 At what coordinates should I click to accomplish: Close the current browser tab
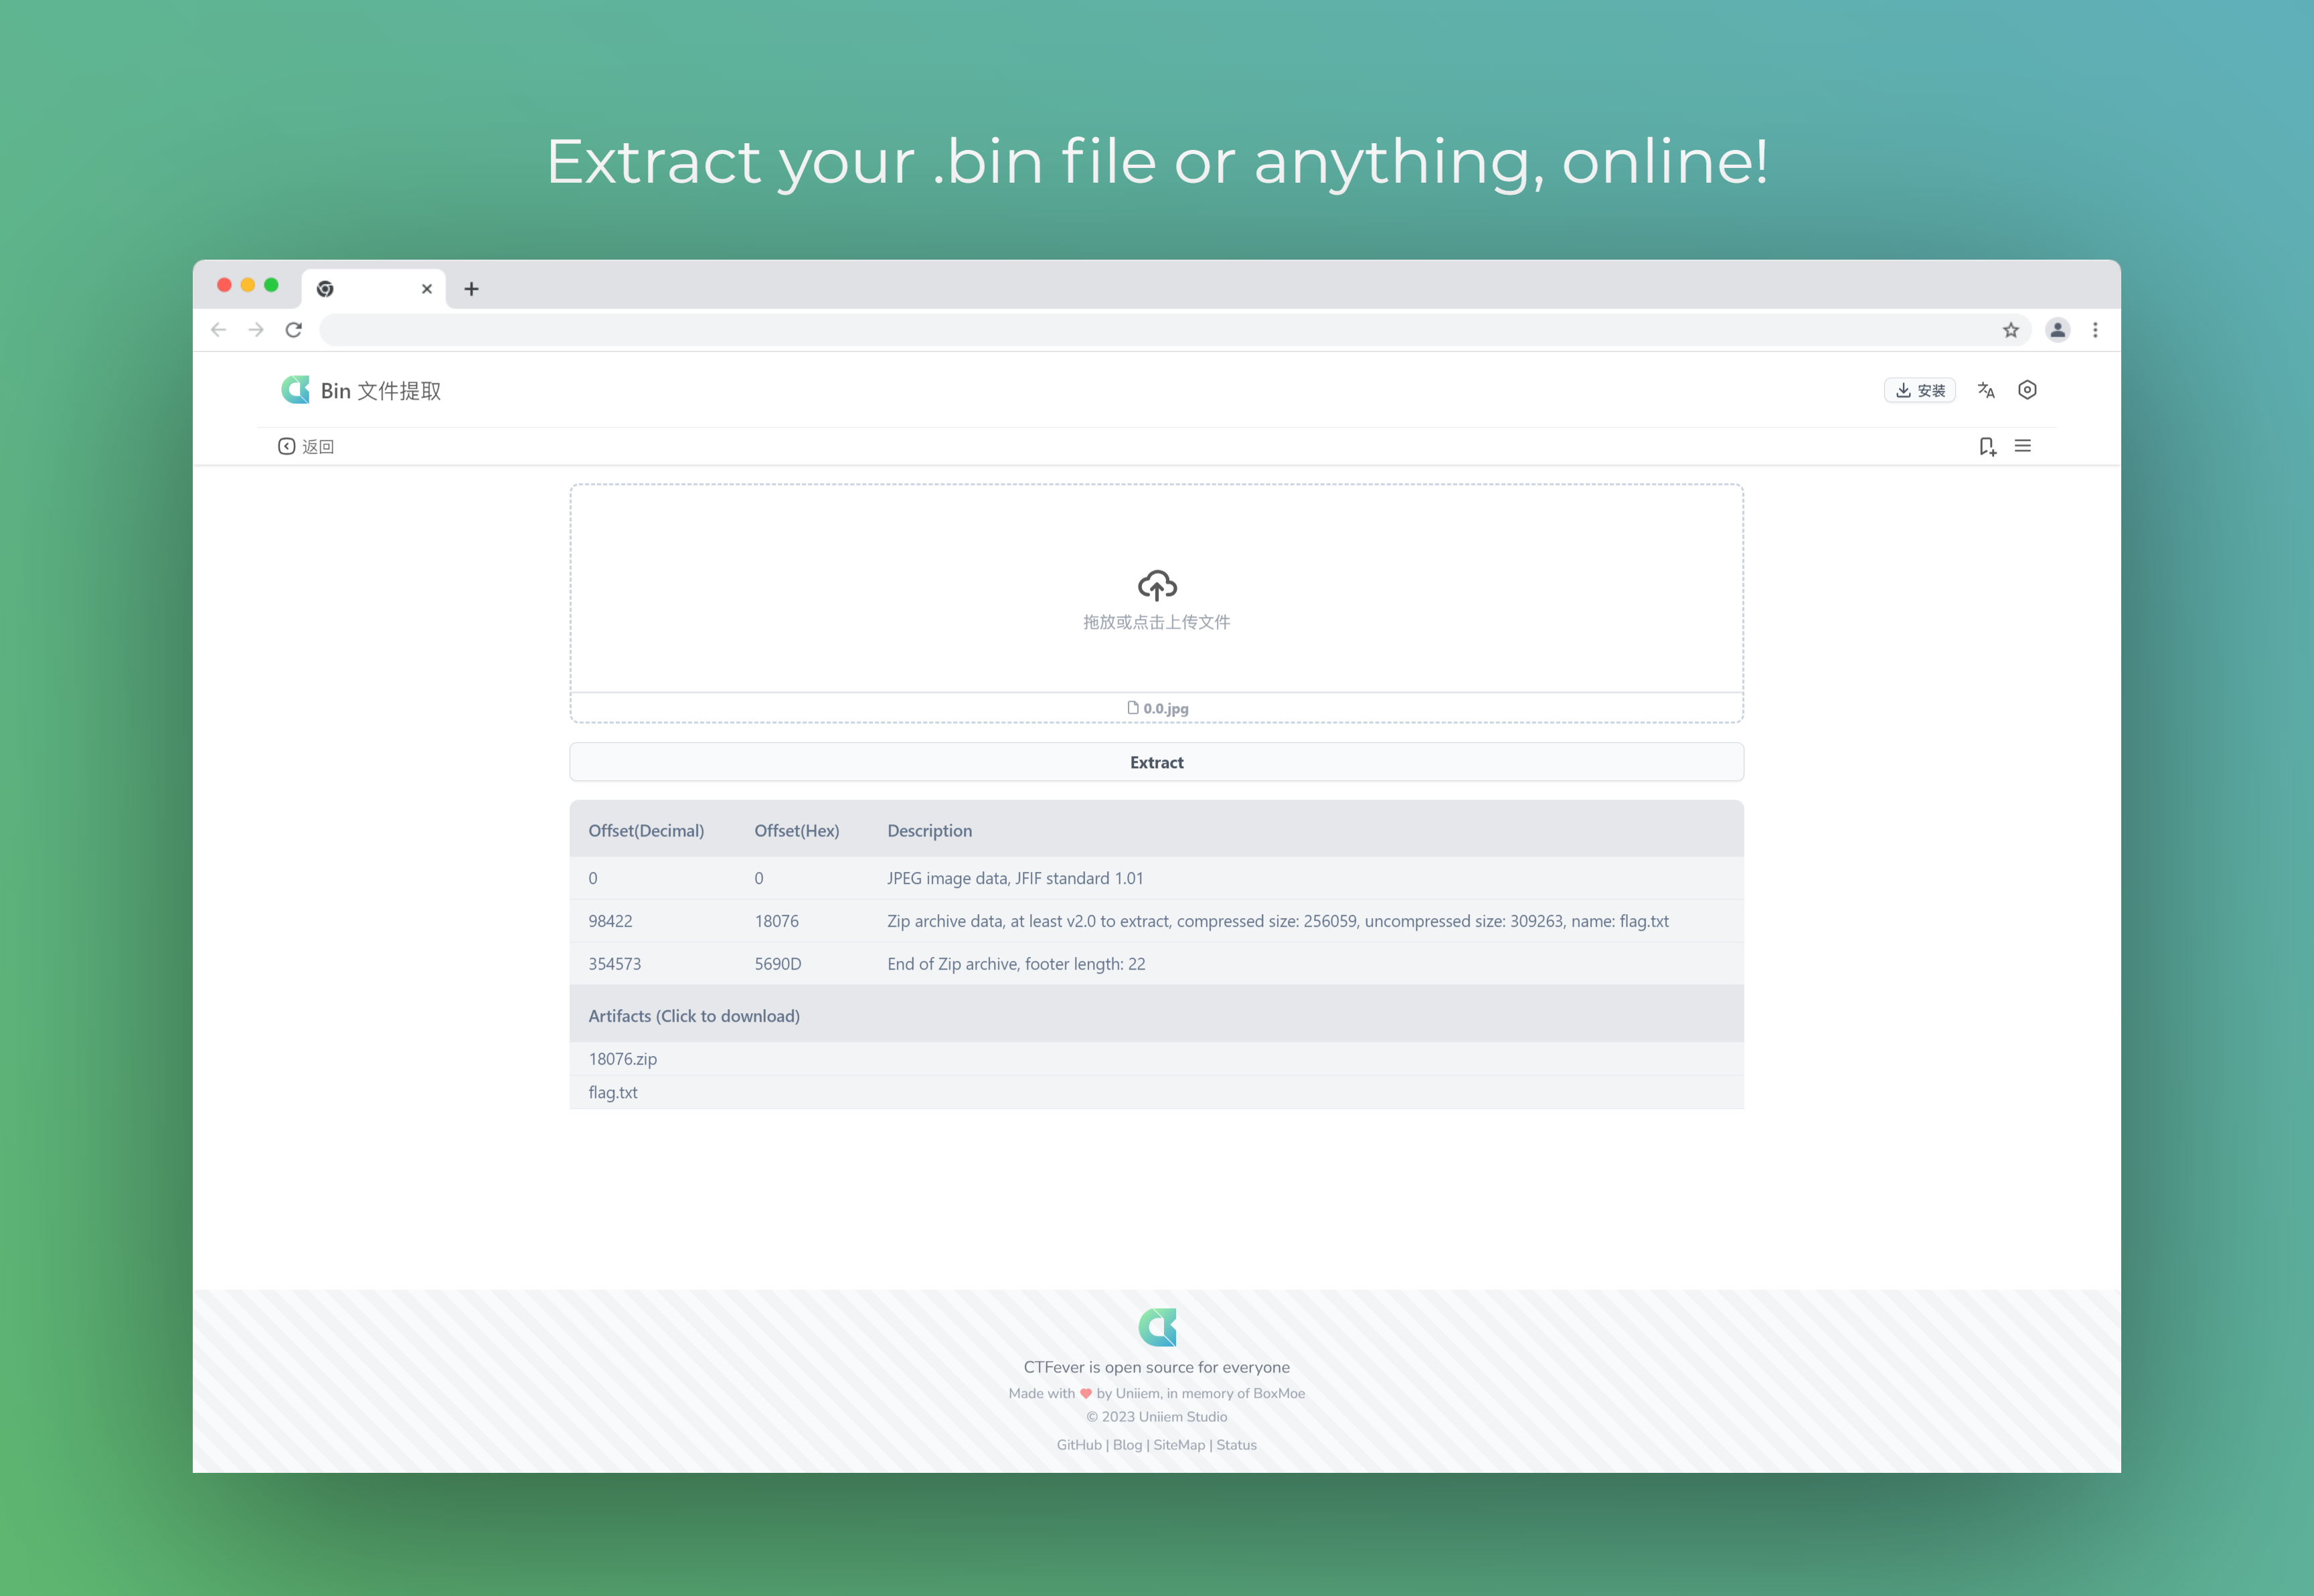click(x=427, y=289)
